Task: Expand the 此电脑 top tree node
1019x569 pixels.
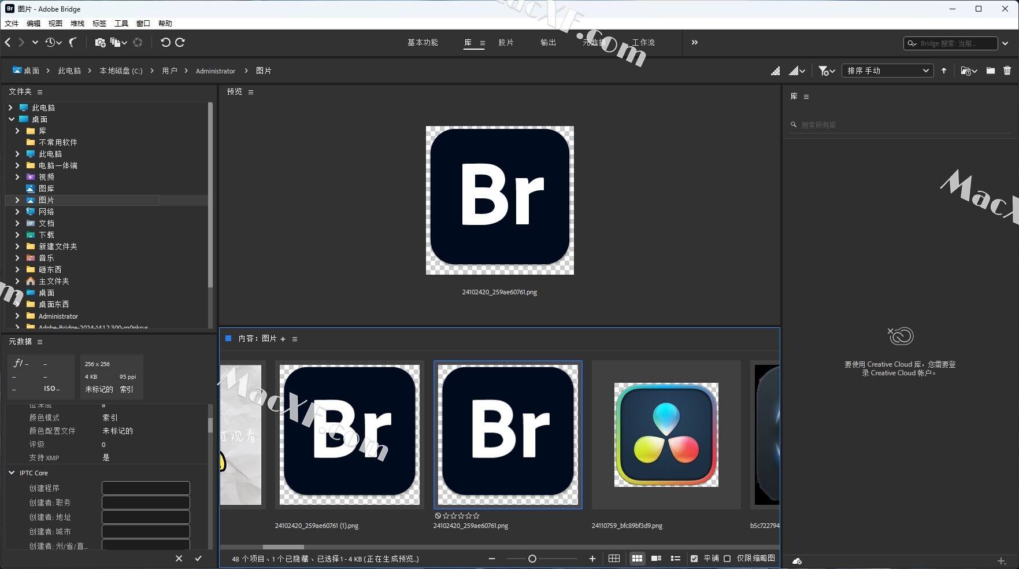Action: (10, 108)
